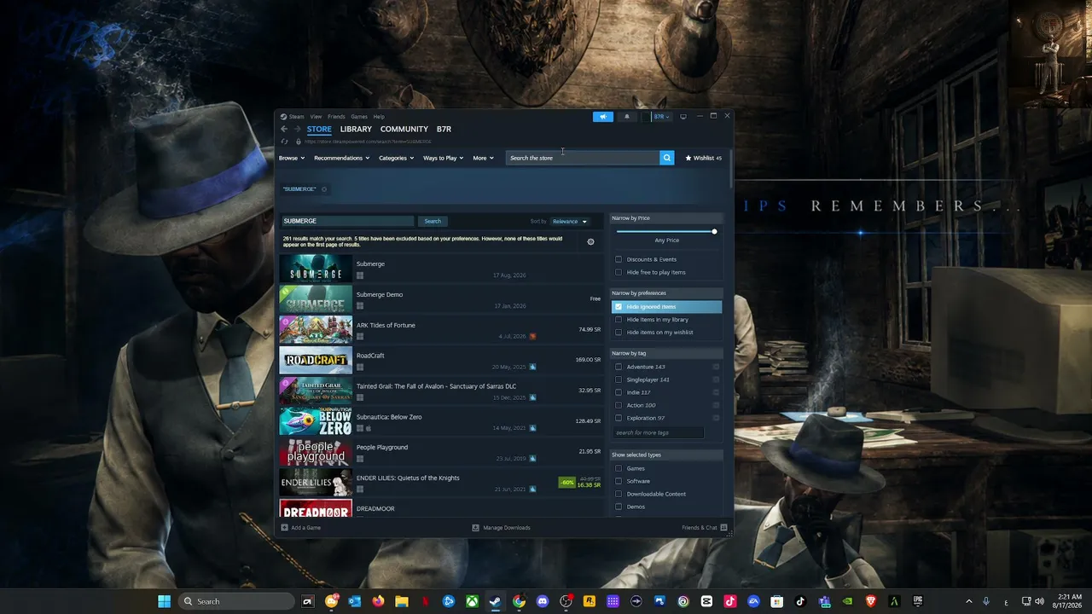Launch Firefox from the taskbar
Viewport: 1092px width, 614px height.
click(x=378, y=601)
